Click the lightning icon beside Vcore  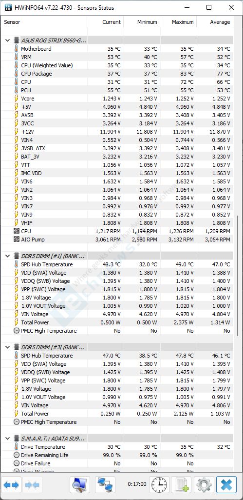click(16, 99)
